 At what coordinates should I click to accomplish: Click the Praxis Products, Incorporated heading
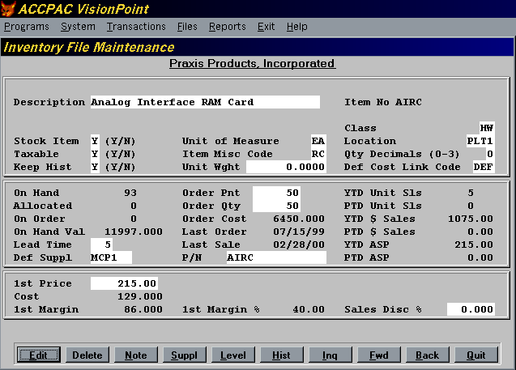point(253,63)
